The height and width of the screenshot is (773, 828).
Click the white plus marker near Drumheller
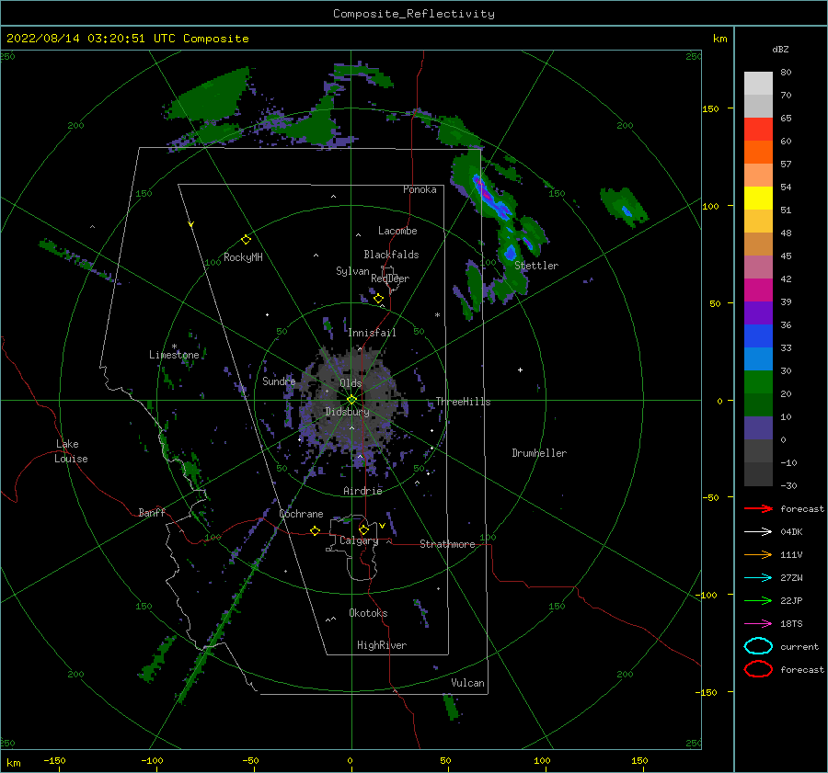tap(520, 369)
